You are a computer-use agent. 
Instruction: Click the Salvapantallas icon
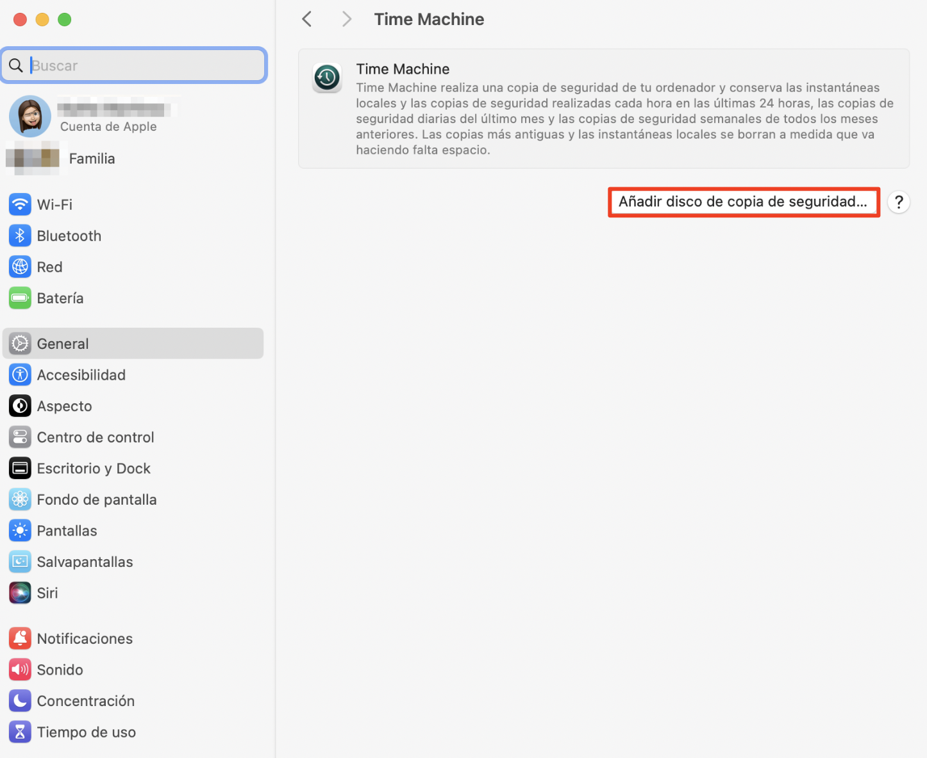(x=20, y=562)
